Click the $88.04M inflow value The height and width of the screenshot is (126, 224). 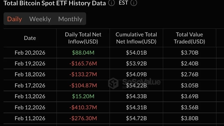pyautogui.click(x=83, y=53)
